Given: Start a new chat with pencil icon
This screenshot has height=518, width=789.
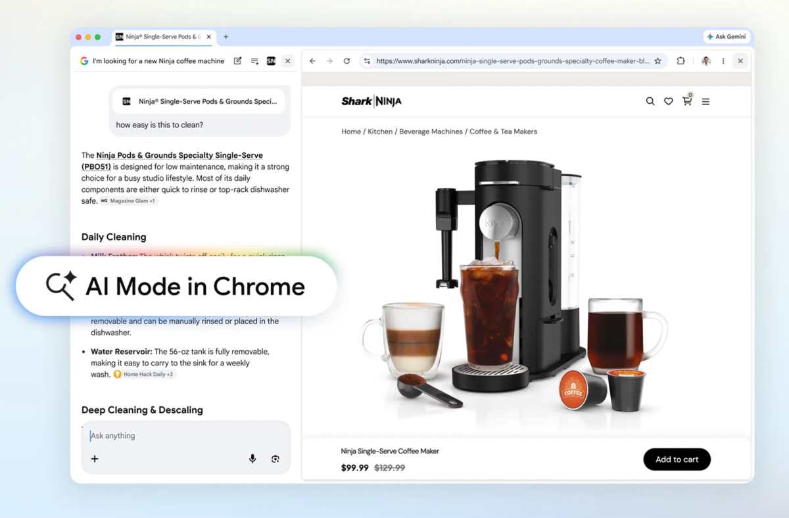Looking at the screenshot, I should (237, 60).
